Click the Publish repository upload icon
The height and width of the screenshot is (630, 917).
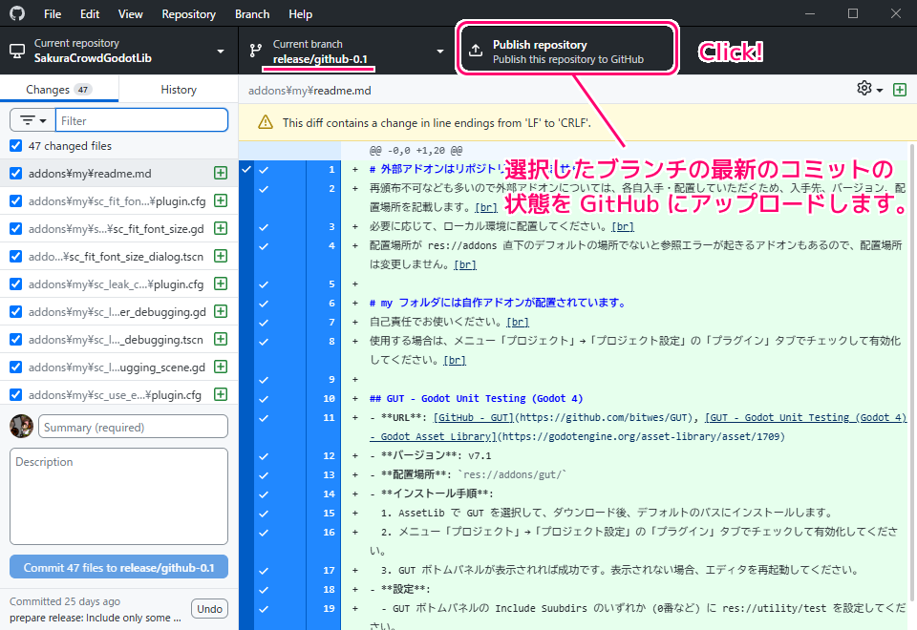click(476, 51)
